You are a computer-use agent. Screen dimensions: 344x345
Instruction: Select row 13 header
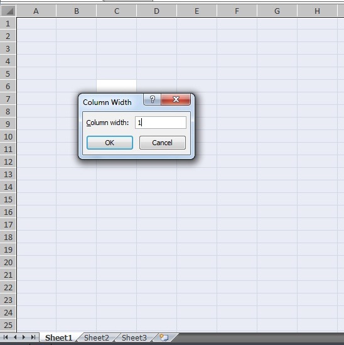click(x=8, y=174)
